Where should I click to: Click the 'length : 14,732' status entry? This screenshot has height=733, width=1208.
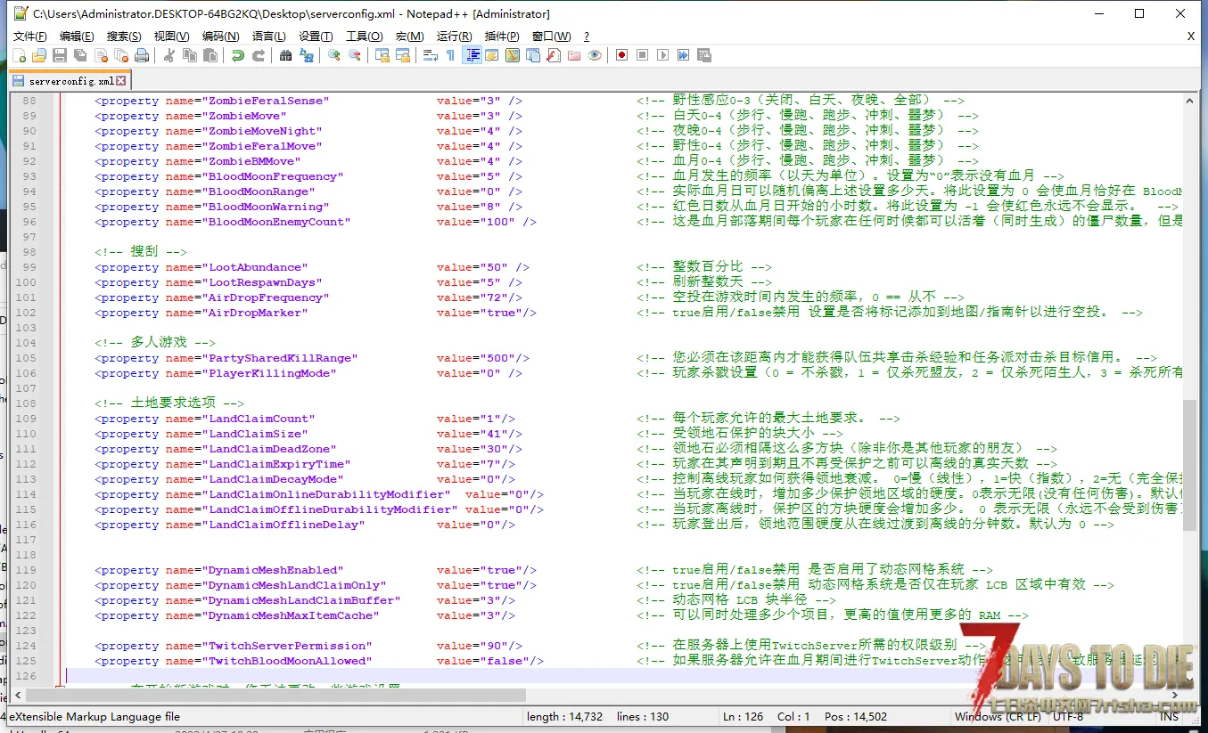coord(565,716)
